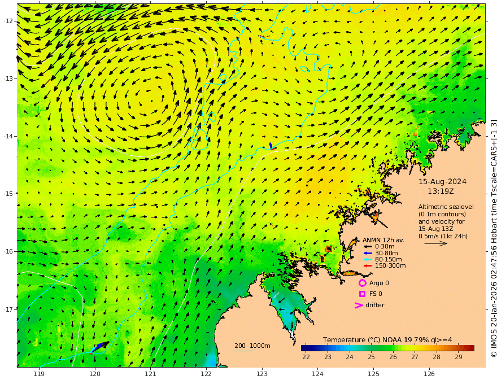Click the '200 1000m' isobath label

[x=252, y=346]
